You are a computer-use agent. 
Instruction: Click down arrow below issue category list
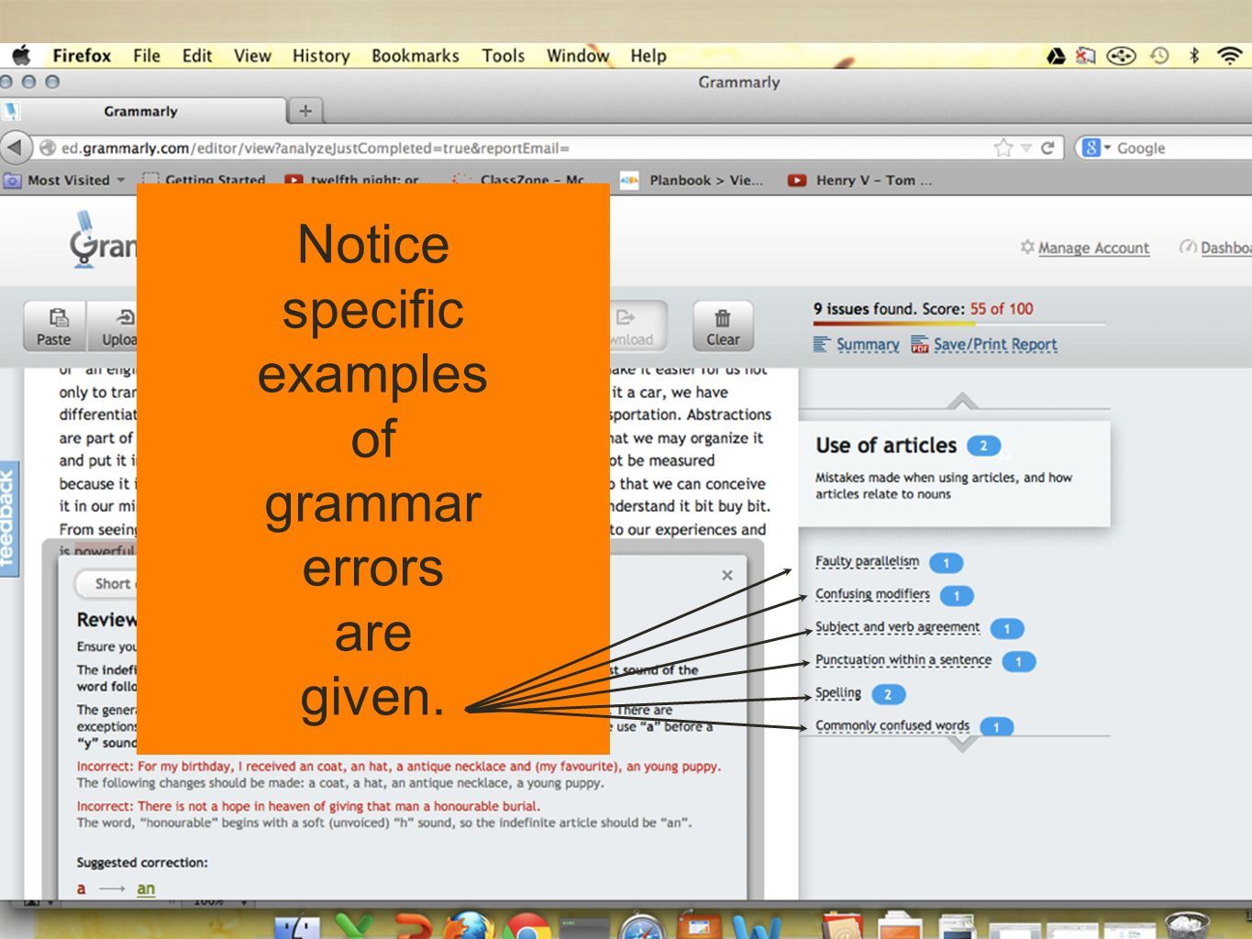962,745
